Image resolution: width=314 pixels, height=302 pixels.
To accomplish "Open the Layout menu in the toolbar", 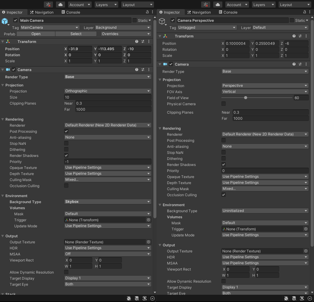I will (x=137, y=5).
